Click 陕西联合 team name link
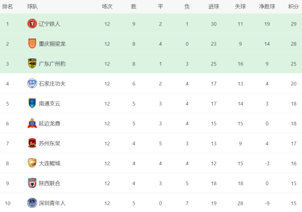This screenshot has width=302, height=212. tap(50, 183)
